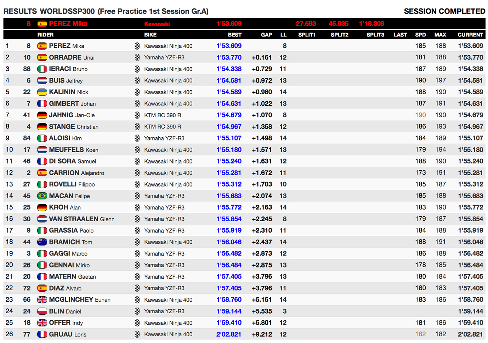The width and height of the screenshot is (488, 343).
Task: Click the Spanish flag beside PEREZ Mika in row 1
Action: click(42, 46)
